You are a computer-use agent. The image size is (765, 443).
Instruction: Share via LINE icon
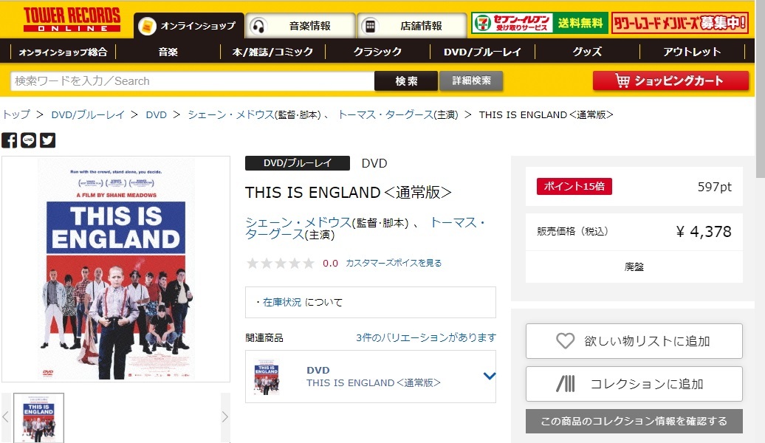coord(28,140)
